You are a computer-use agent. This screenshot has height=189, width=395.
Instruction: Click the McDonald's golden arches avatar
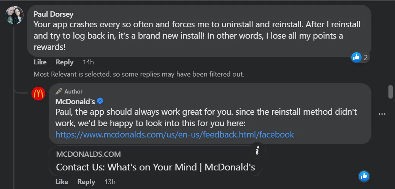click(38, 93)
